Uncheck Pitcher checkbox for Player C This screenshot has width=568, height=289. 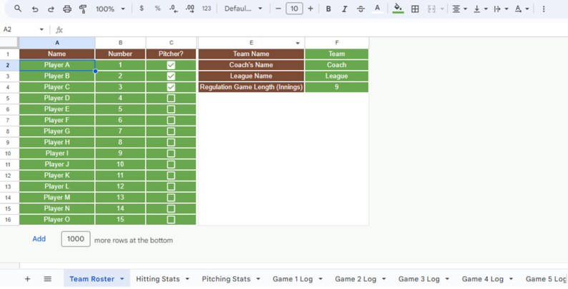(171, 87)
